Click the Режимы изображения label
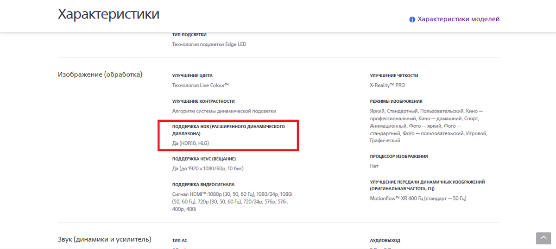This screenshot has height=249, width=556. (396, 101)
